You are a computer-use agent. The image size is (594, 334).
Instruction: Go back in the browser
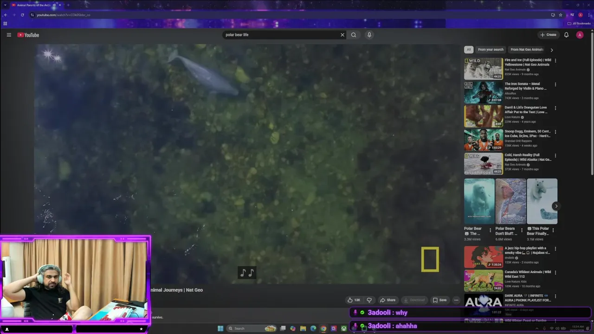(6, 15)
